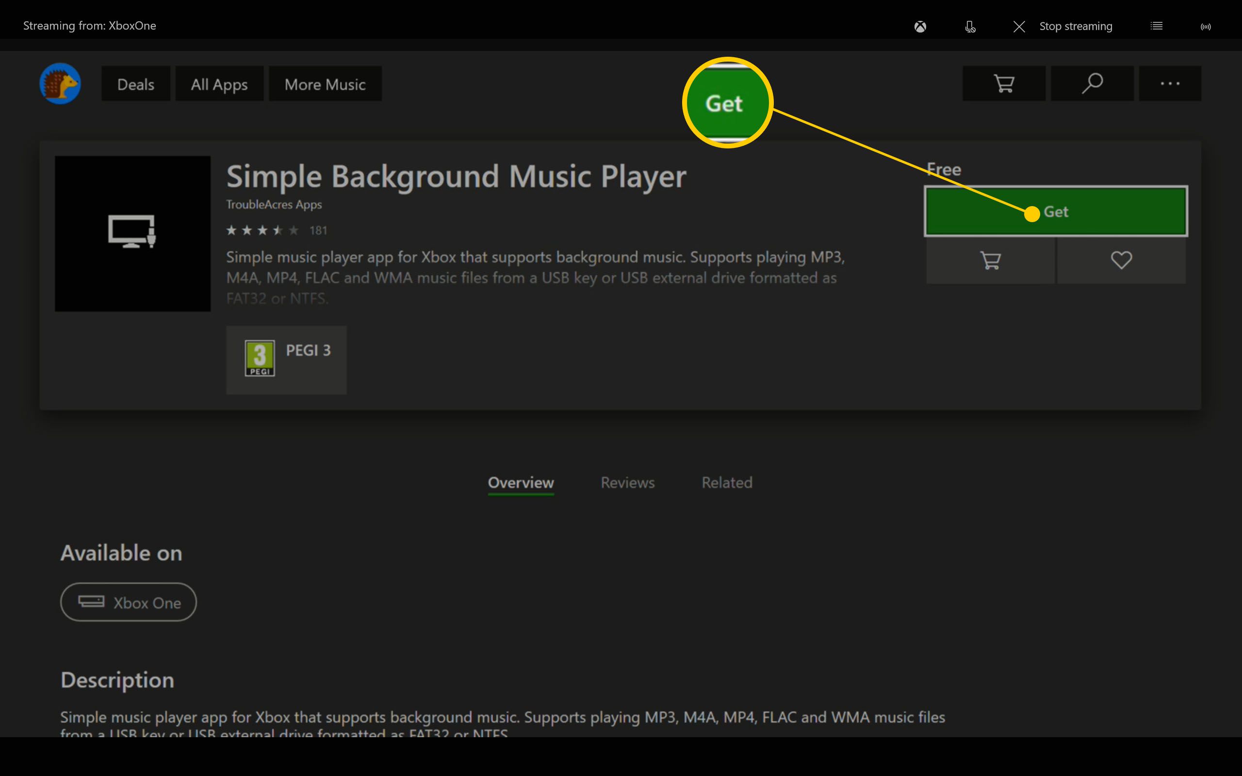Open More Music category
Viewport: 1242px width, 776px height.
[x=325, y=83]
